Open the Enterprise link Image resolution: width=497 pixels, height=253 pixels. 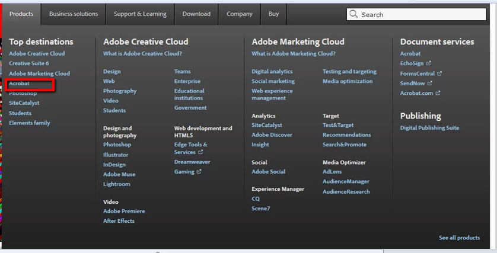click(x=187, y=81)
